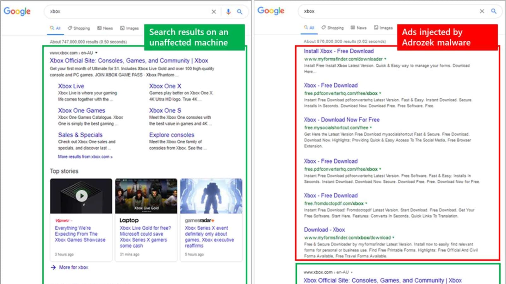
Task: Open the Shopping tab in the left window
Action: pyautogui.click(x=79, y=28)
